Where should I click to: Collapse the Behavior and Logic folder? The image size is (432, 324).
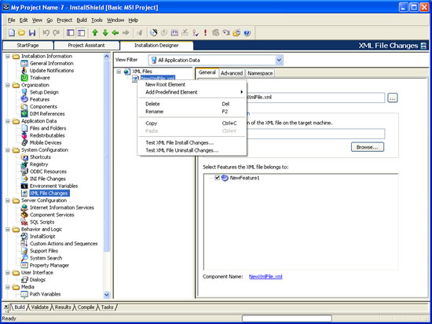[8, 230]
